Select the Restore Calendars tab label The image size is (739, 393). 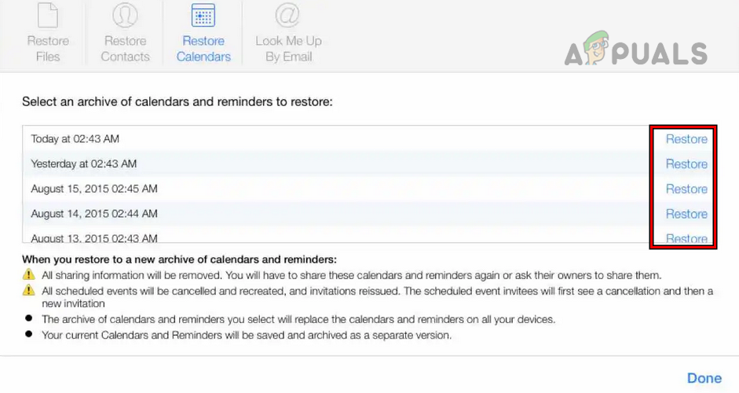tap(203, 49)
